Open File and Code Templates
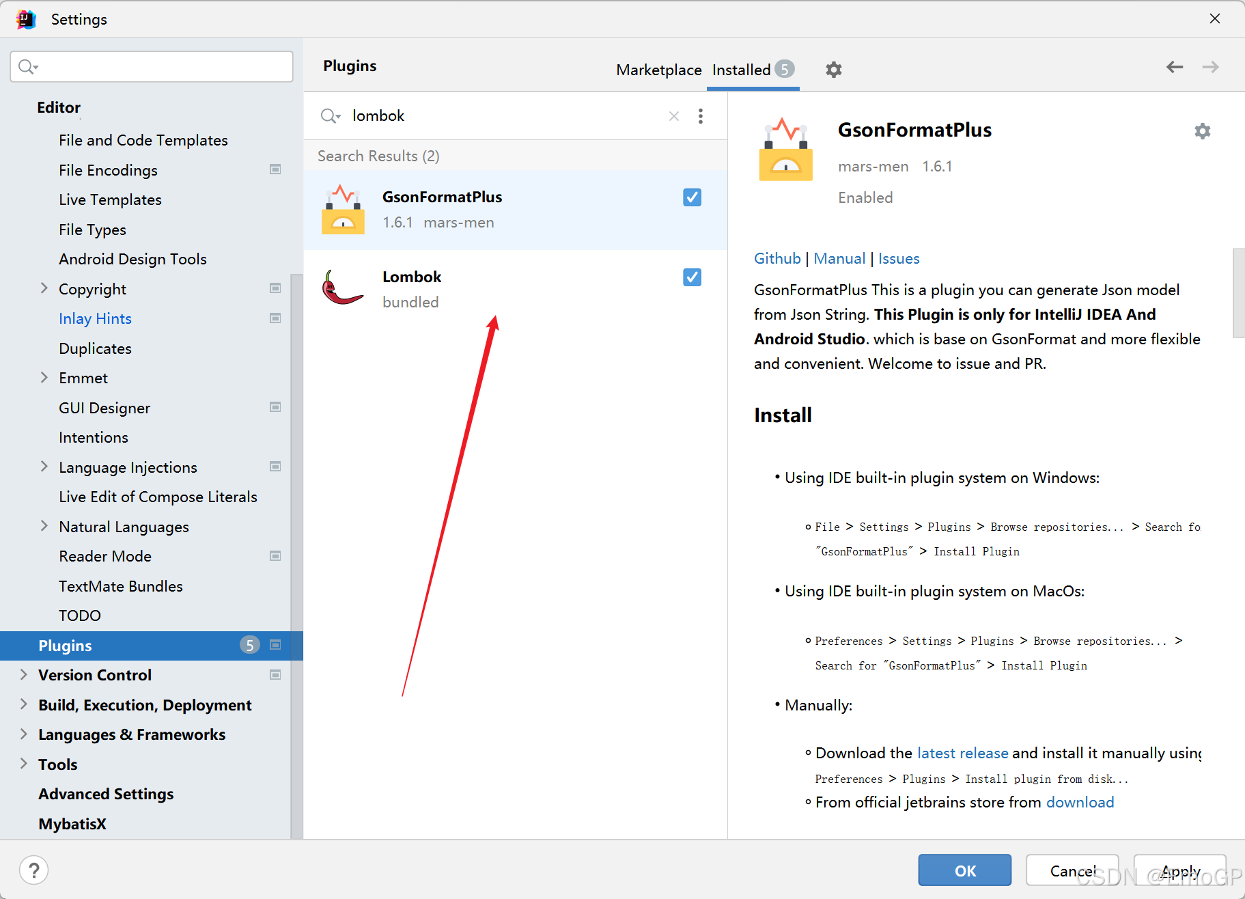 point(143,140)
